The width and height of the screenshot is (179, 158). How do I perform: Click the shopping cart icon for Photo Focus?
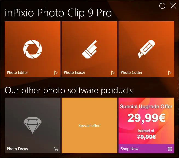tap(56, 149)
